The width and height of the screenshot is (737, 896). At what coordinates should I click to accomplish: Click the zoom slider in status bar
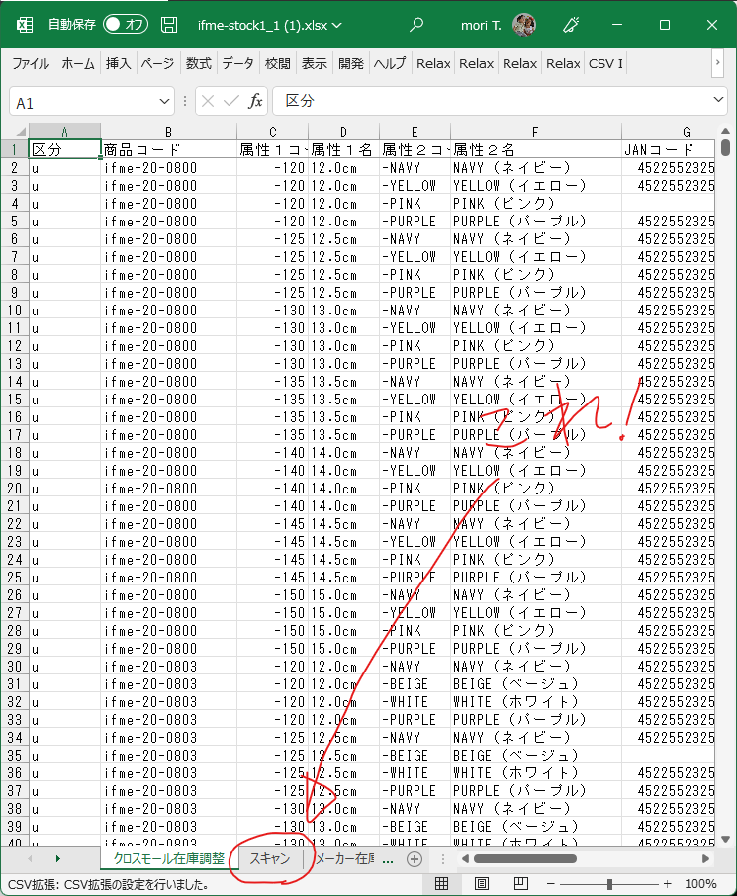tap(609, 883)
